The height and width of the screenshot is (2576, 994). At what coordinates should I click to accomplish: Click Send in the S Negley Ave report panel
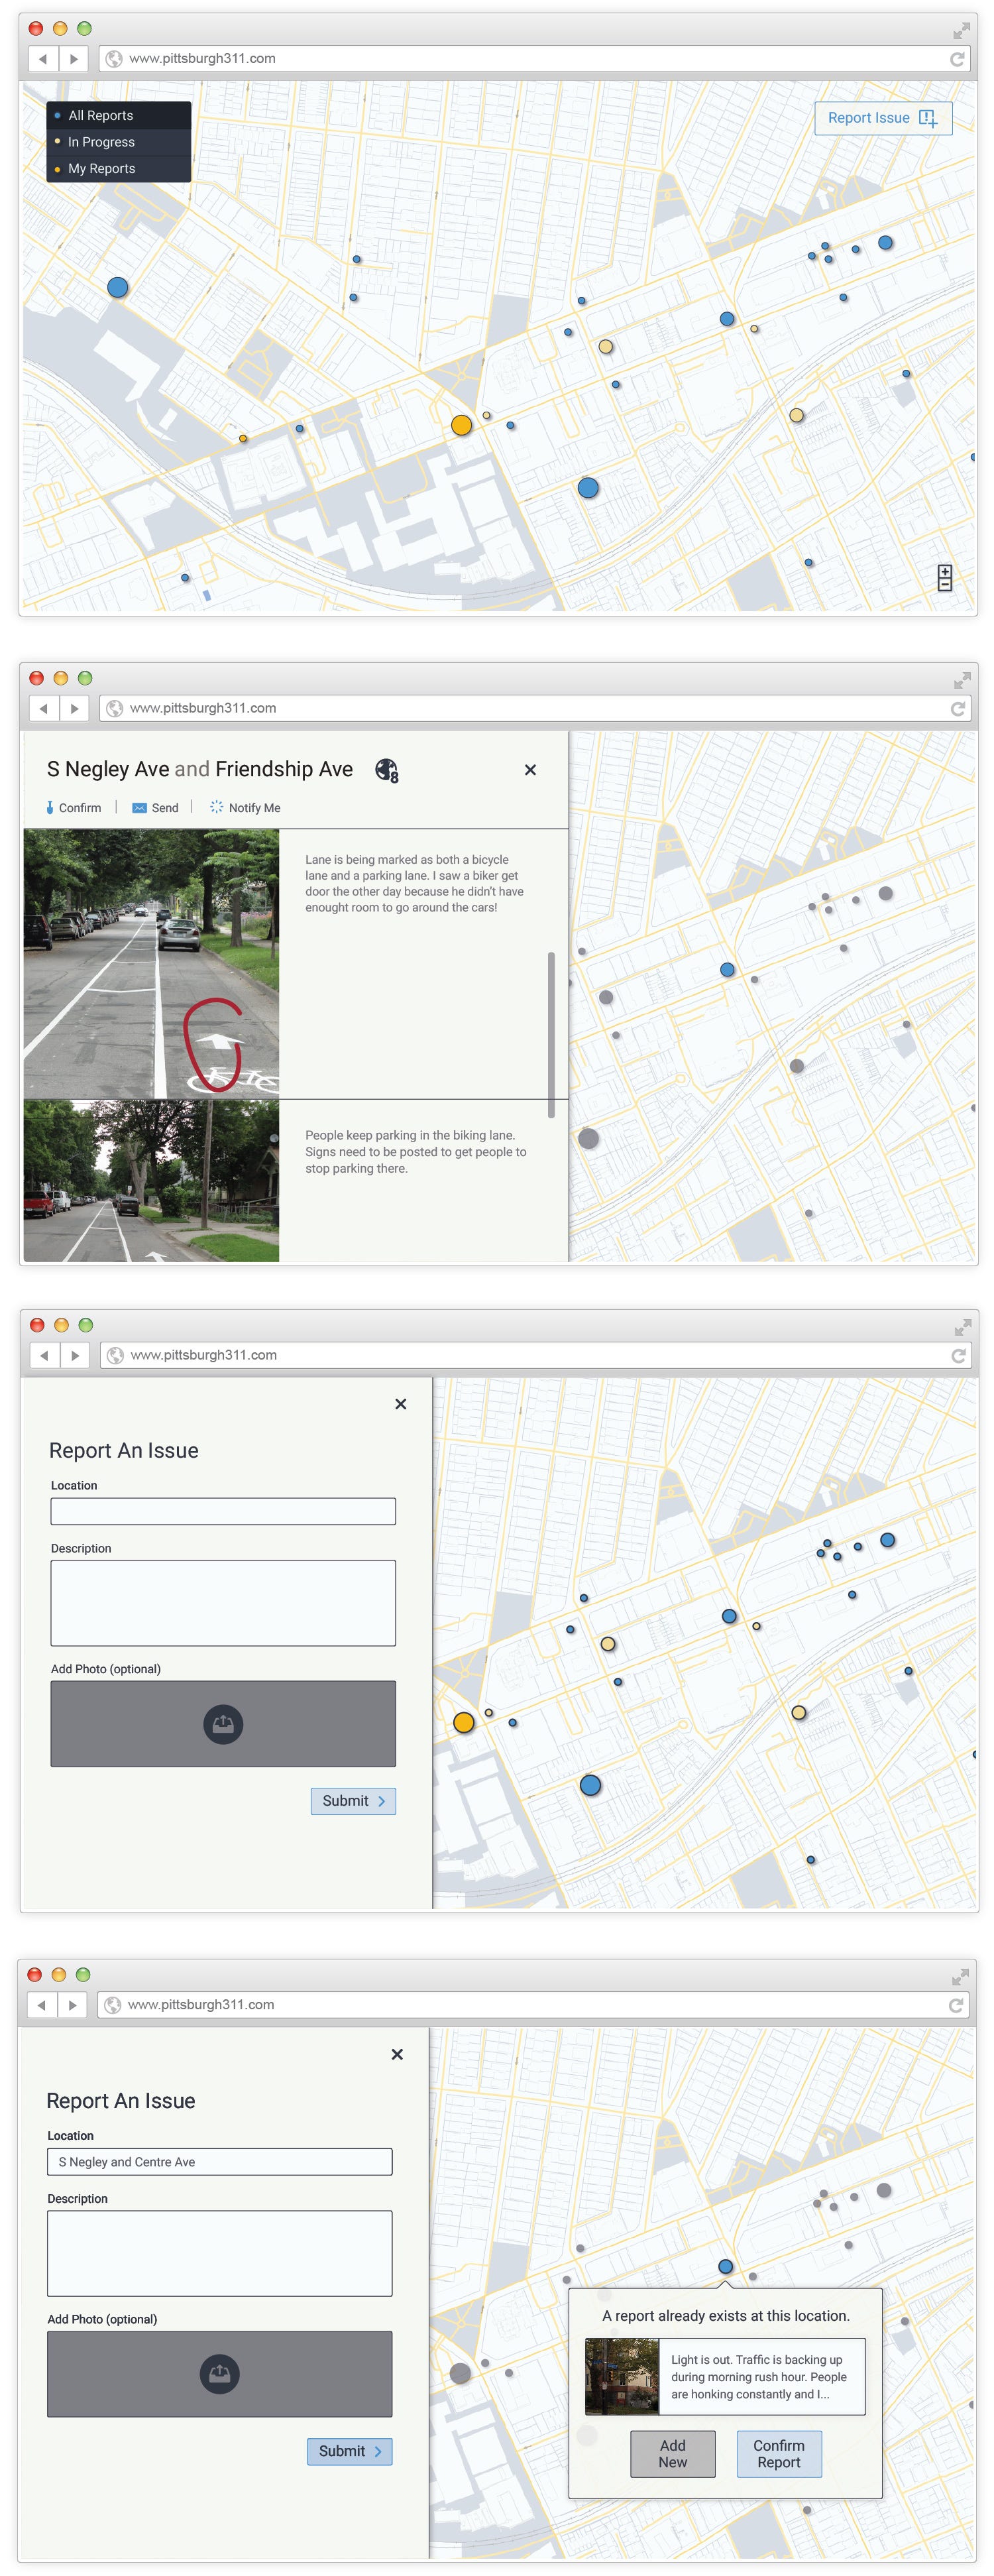point(156,808)
